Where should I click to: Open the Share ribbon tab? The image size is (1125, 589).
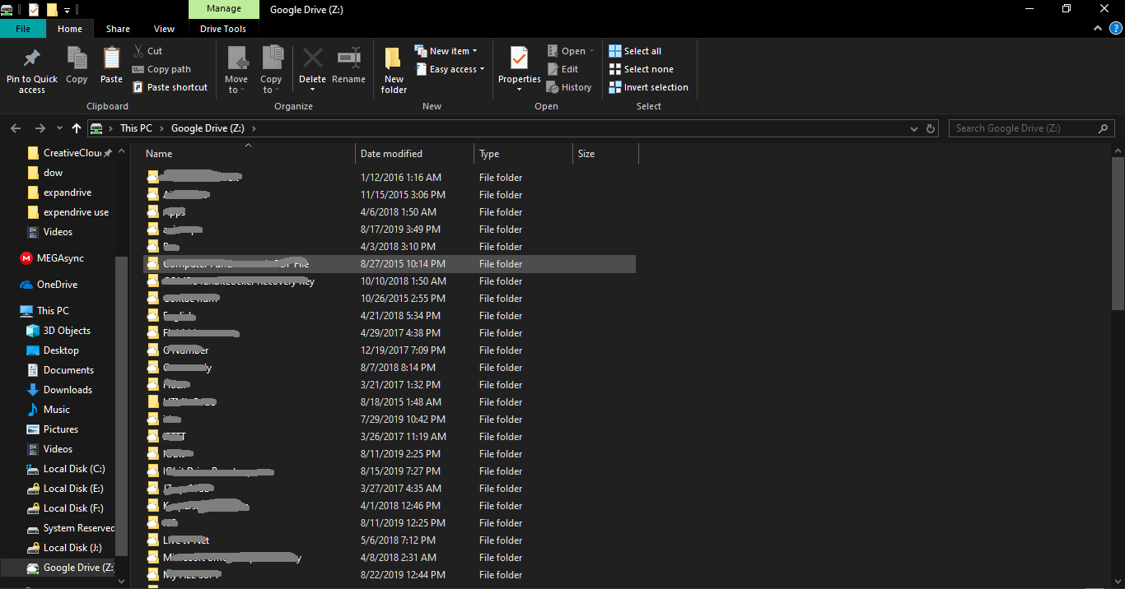[118, 29]
